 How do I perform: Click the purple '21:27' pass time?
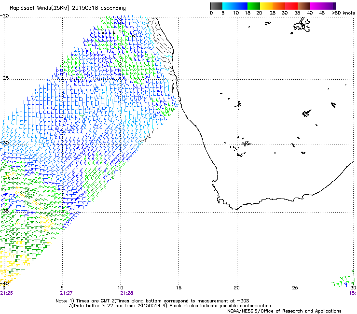pyautogui.click(x=66, y=293)
